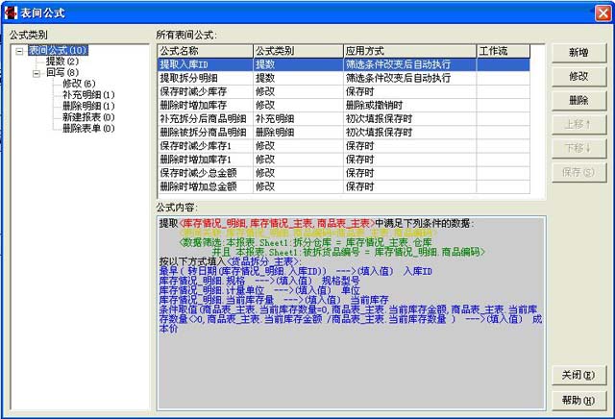Image resolution: width=615 pixels, height=419 pixels.
Task: Collapse the 表间公式 root tree node
Action: [20, 50]
